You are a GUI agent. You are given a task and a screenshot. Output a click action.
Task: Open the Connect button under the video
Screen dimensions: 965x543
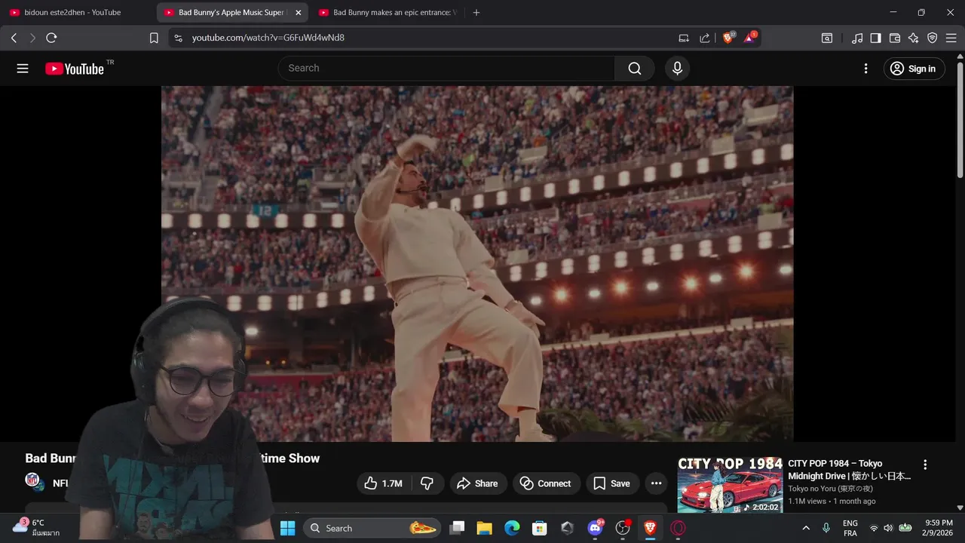(546, 483)
